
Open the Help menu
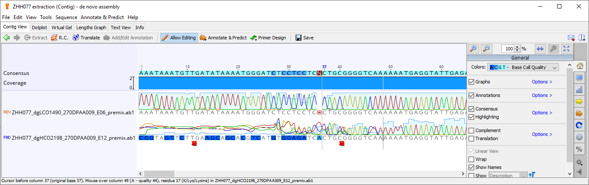pyautogui.click(x=133, y=17)
